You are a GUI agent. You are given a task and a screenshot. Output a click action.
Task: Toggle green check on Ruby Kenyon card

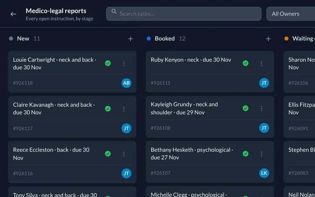[x=245, y=63]
